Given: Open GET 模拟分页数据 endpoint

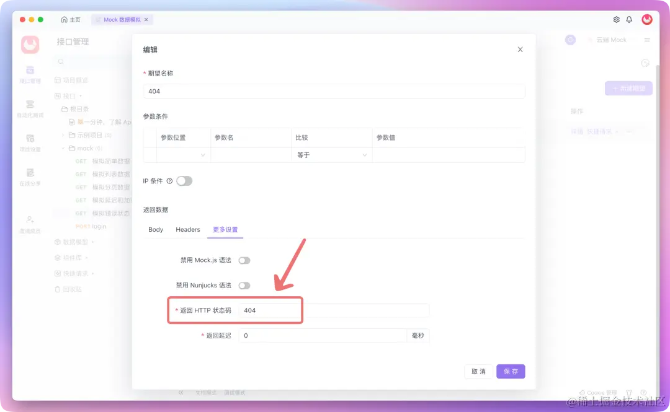Looking at the screenshot, I should 102,188.
